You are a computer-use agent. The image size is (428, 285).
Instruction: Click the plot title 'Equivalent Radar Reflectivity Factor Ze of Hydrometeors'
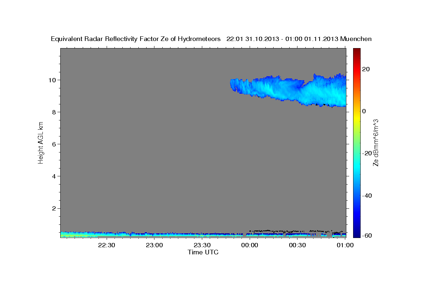point(136,39)
